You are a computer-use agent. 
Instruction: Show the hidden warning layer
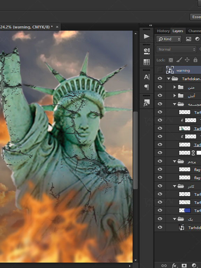click(x=160, y=70)
